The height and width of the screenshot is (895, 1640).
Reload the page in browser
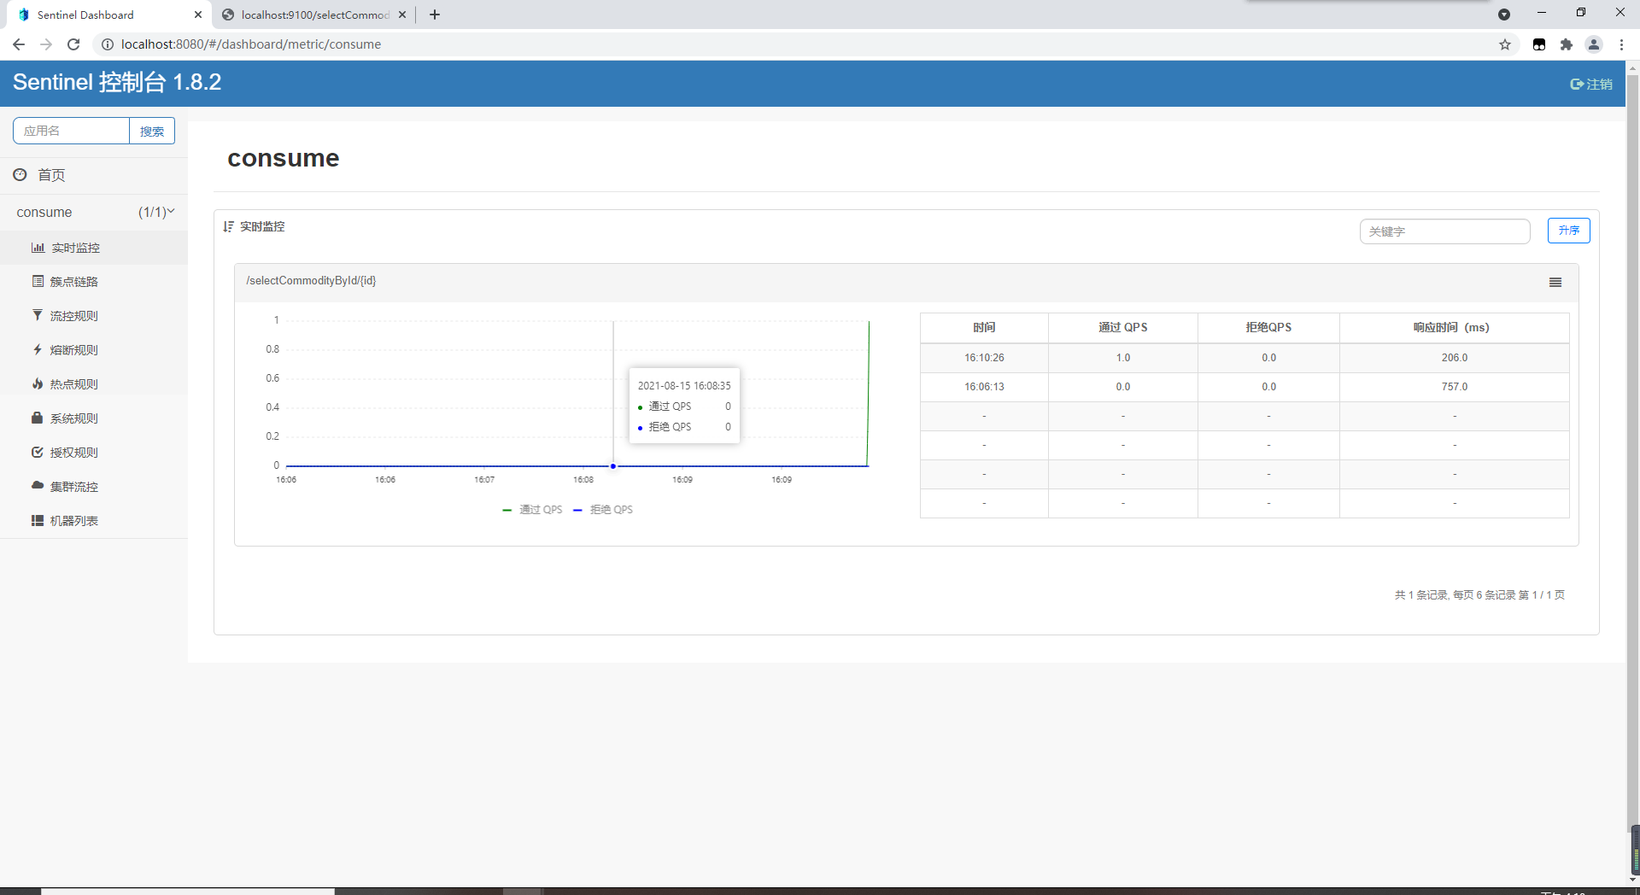(73, 44)
